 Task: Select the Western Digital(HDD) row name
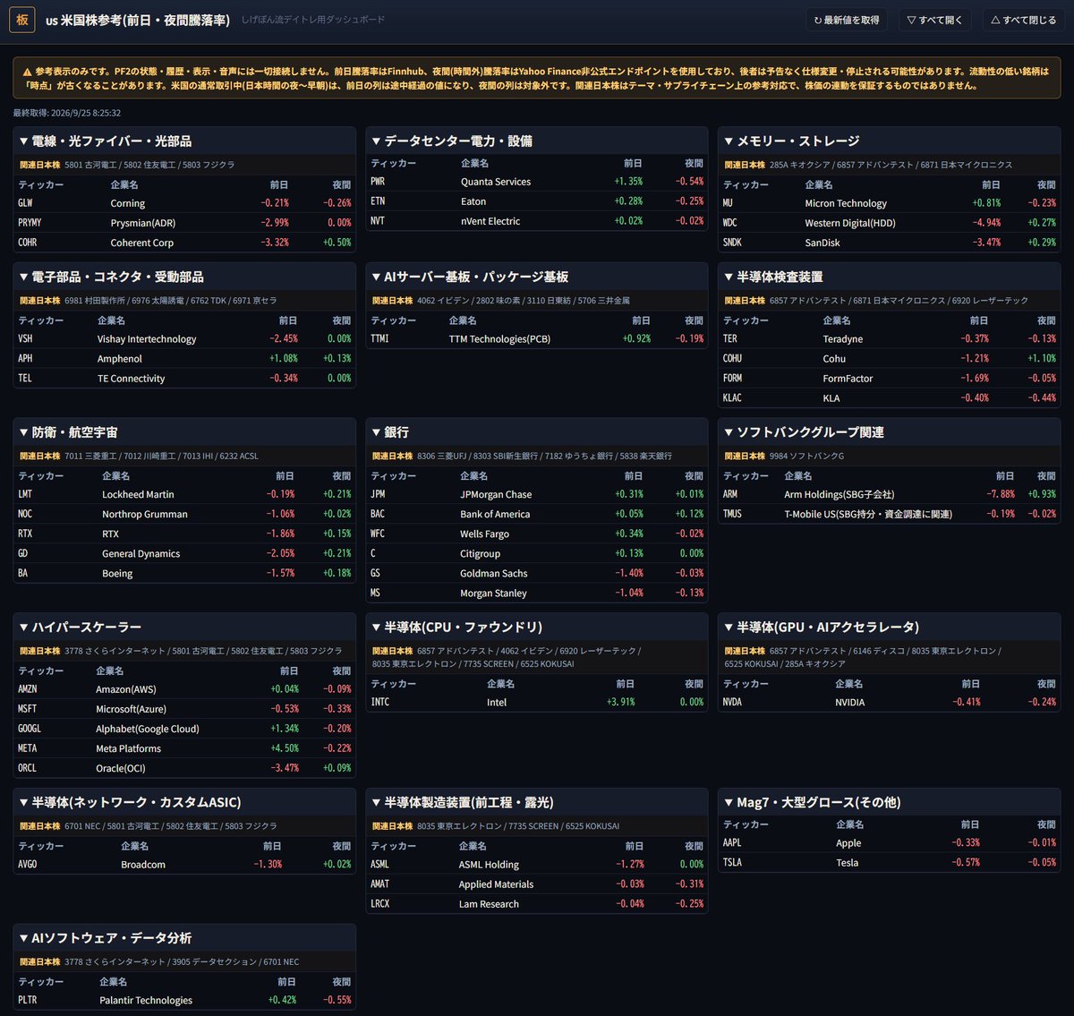pyautogui.click(x=850, y=223)
